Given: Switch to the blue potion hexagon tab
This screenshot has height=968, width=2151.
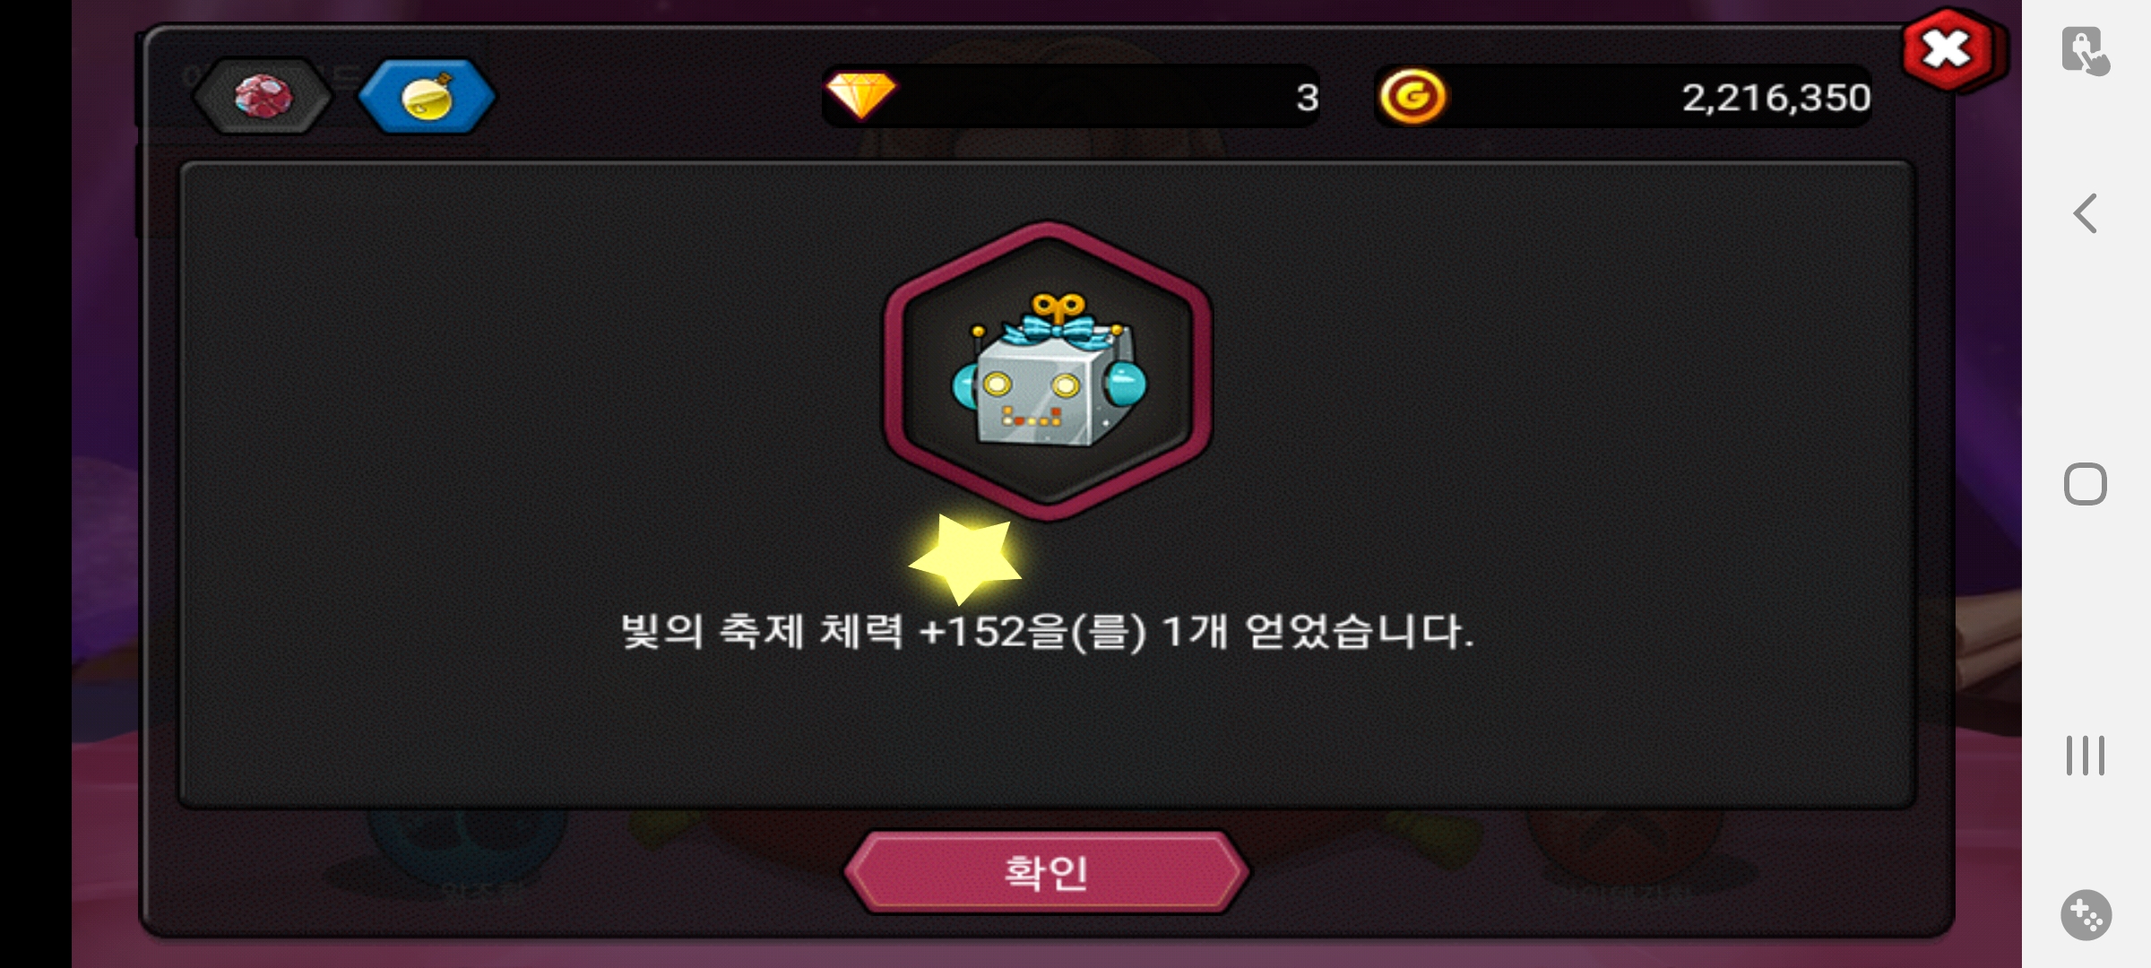Looking at the screenshot, I should [x=427, y=96].
